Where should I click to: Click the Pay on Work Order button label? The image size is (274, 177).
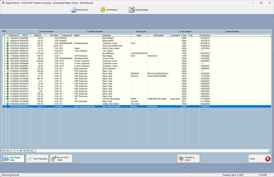coord(63,159)
